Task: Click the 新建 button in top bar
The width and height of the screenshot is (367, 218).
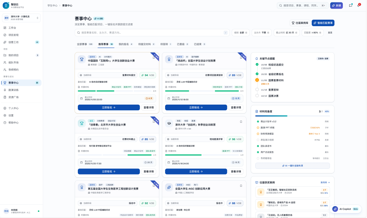Action: pos(336,6)
